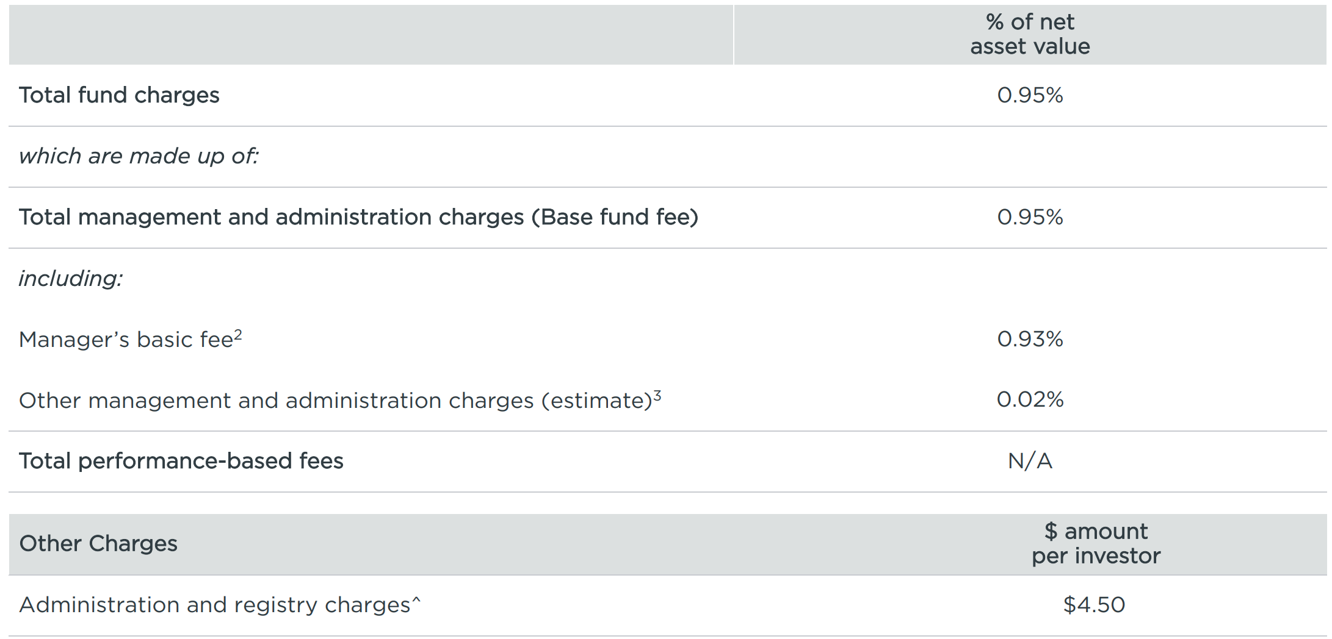Select 'Other management and administration charges (estimate)' label

pyautogui.click(x=335, y=401)
